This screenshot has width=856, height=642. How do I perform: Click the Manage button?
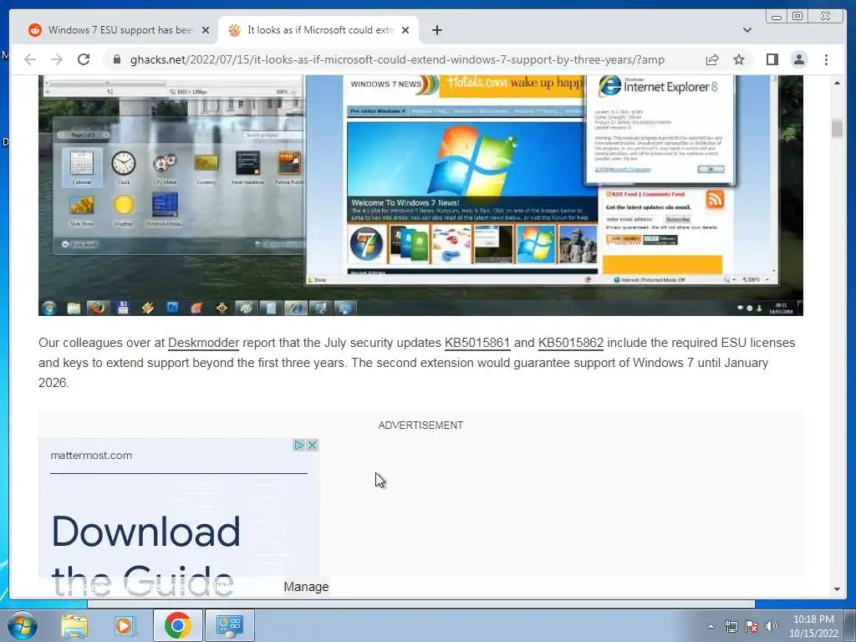306,587
